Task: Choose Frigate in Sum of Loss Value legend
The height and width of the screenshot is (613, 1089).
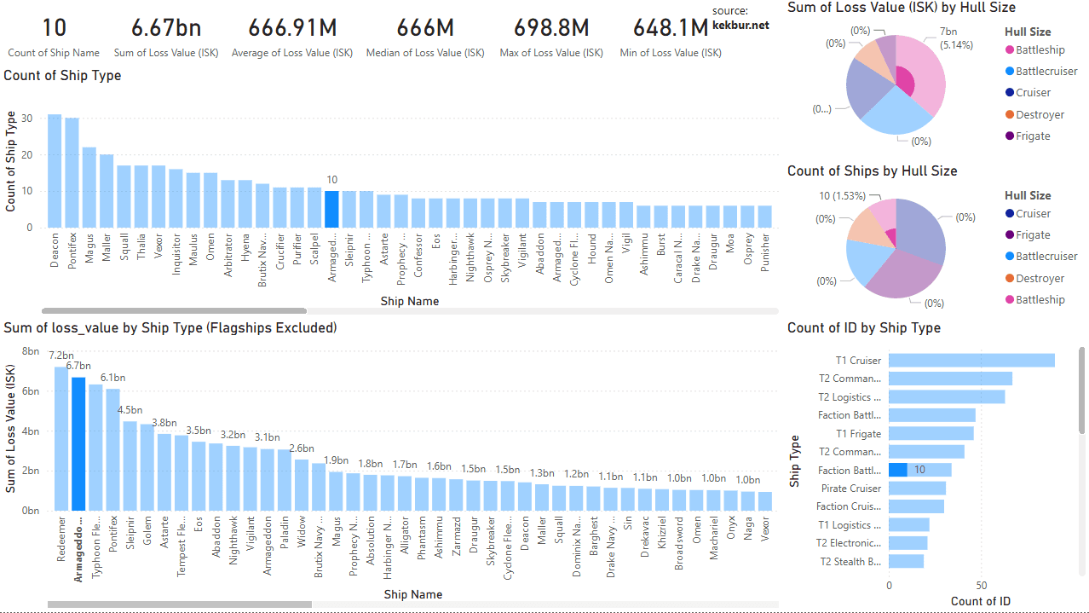Action: (x=1032, y=136)
